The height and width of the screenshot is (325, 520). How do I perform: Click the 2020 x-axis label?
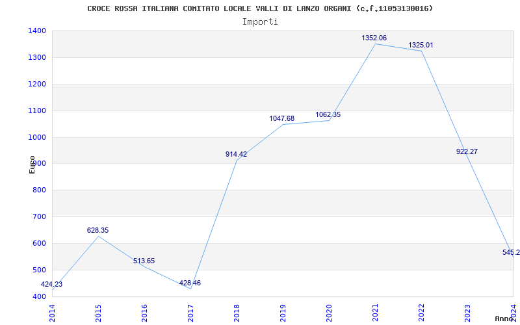click(329, 313)
